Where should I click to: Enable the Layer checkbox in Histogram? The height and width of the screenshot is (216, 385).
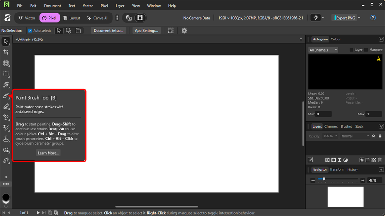tap(351, 50)
